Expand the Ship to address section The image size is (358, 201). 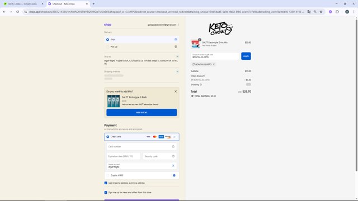click(177, 56)
